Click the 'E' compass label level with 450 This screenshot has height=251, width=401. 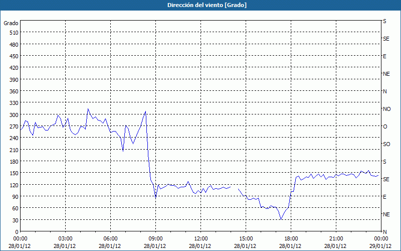click(384, 56)
